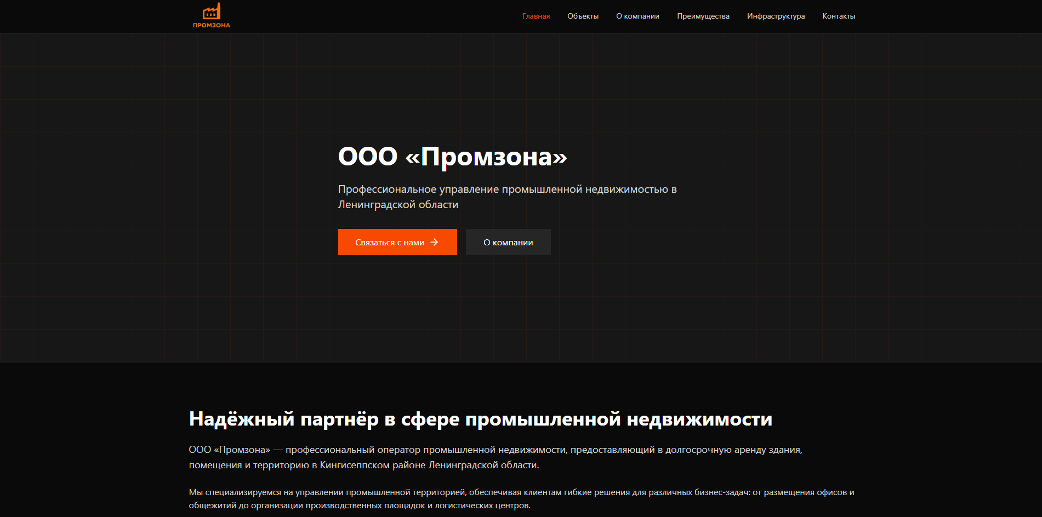
Task: Open the Контакты page from the navbar
Action: [x=838, y=16]
